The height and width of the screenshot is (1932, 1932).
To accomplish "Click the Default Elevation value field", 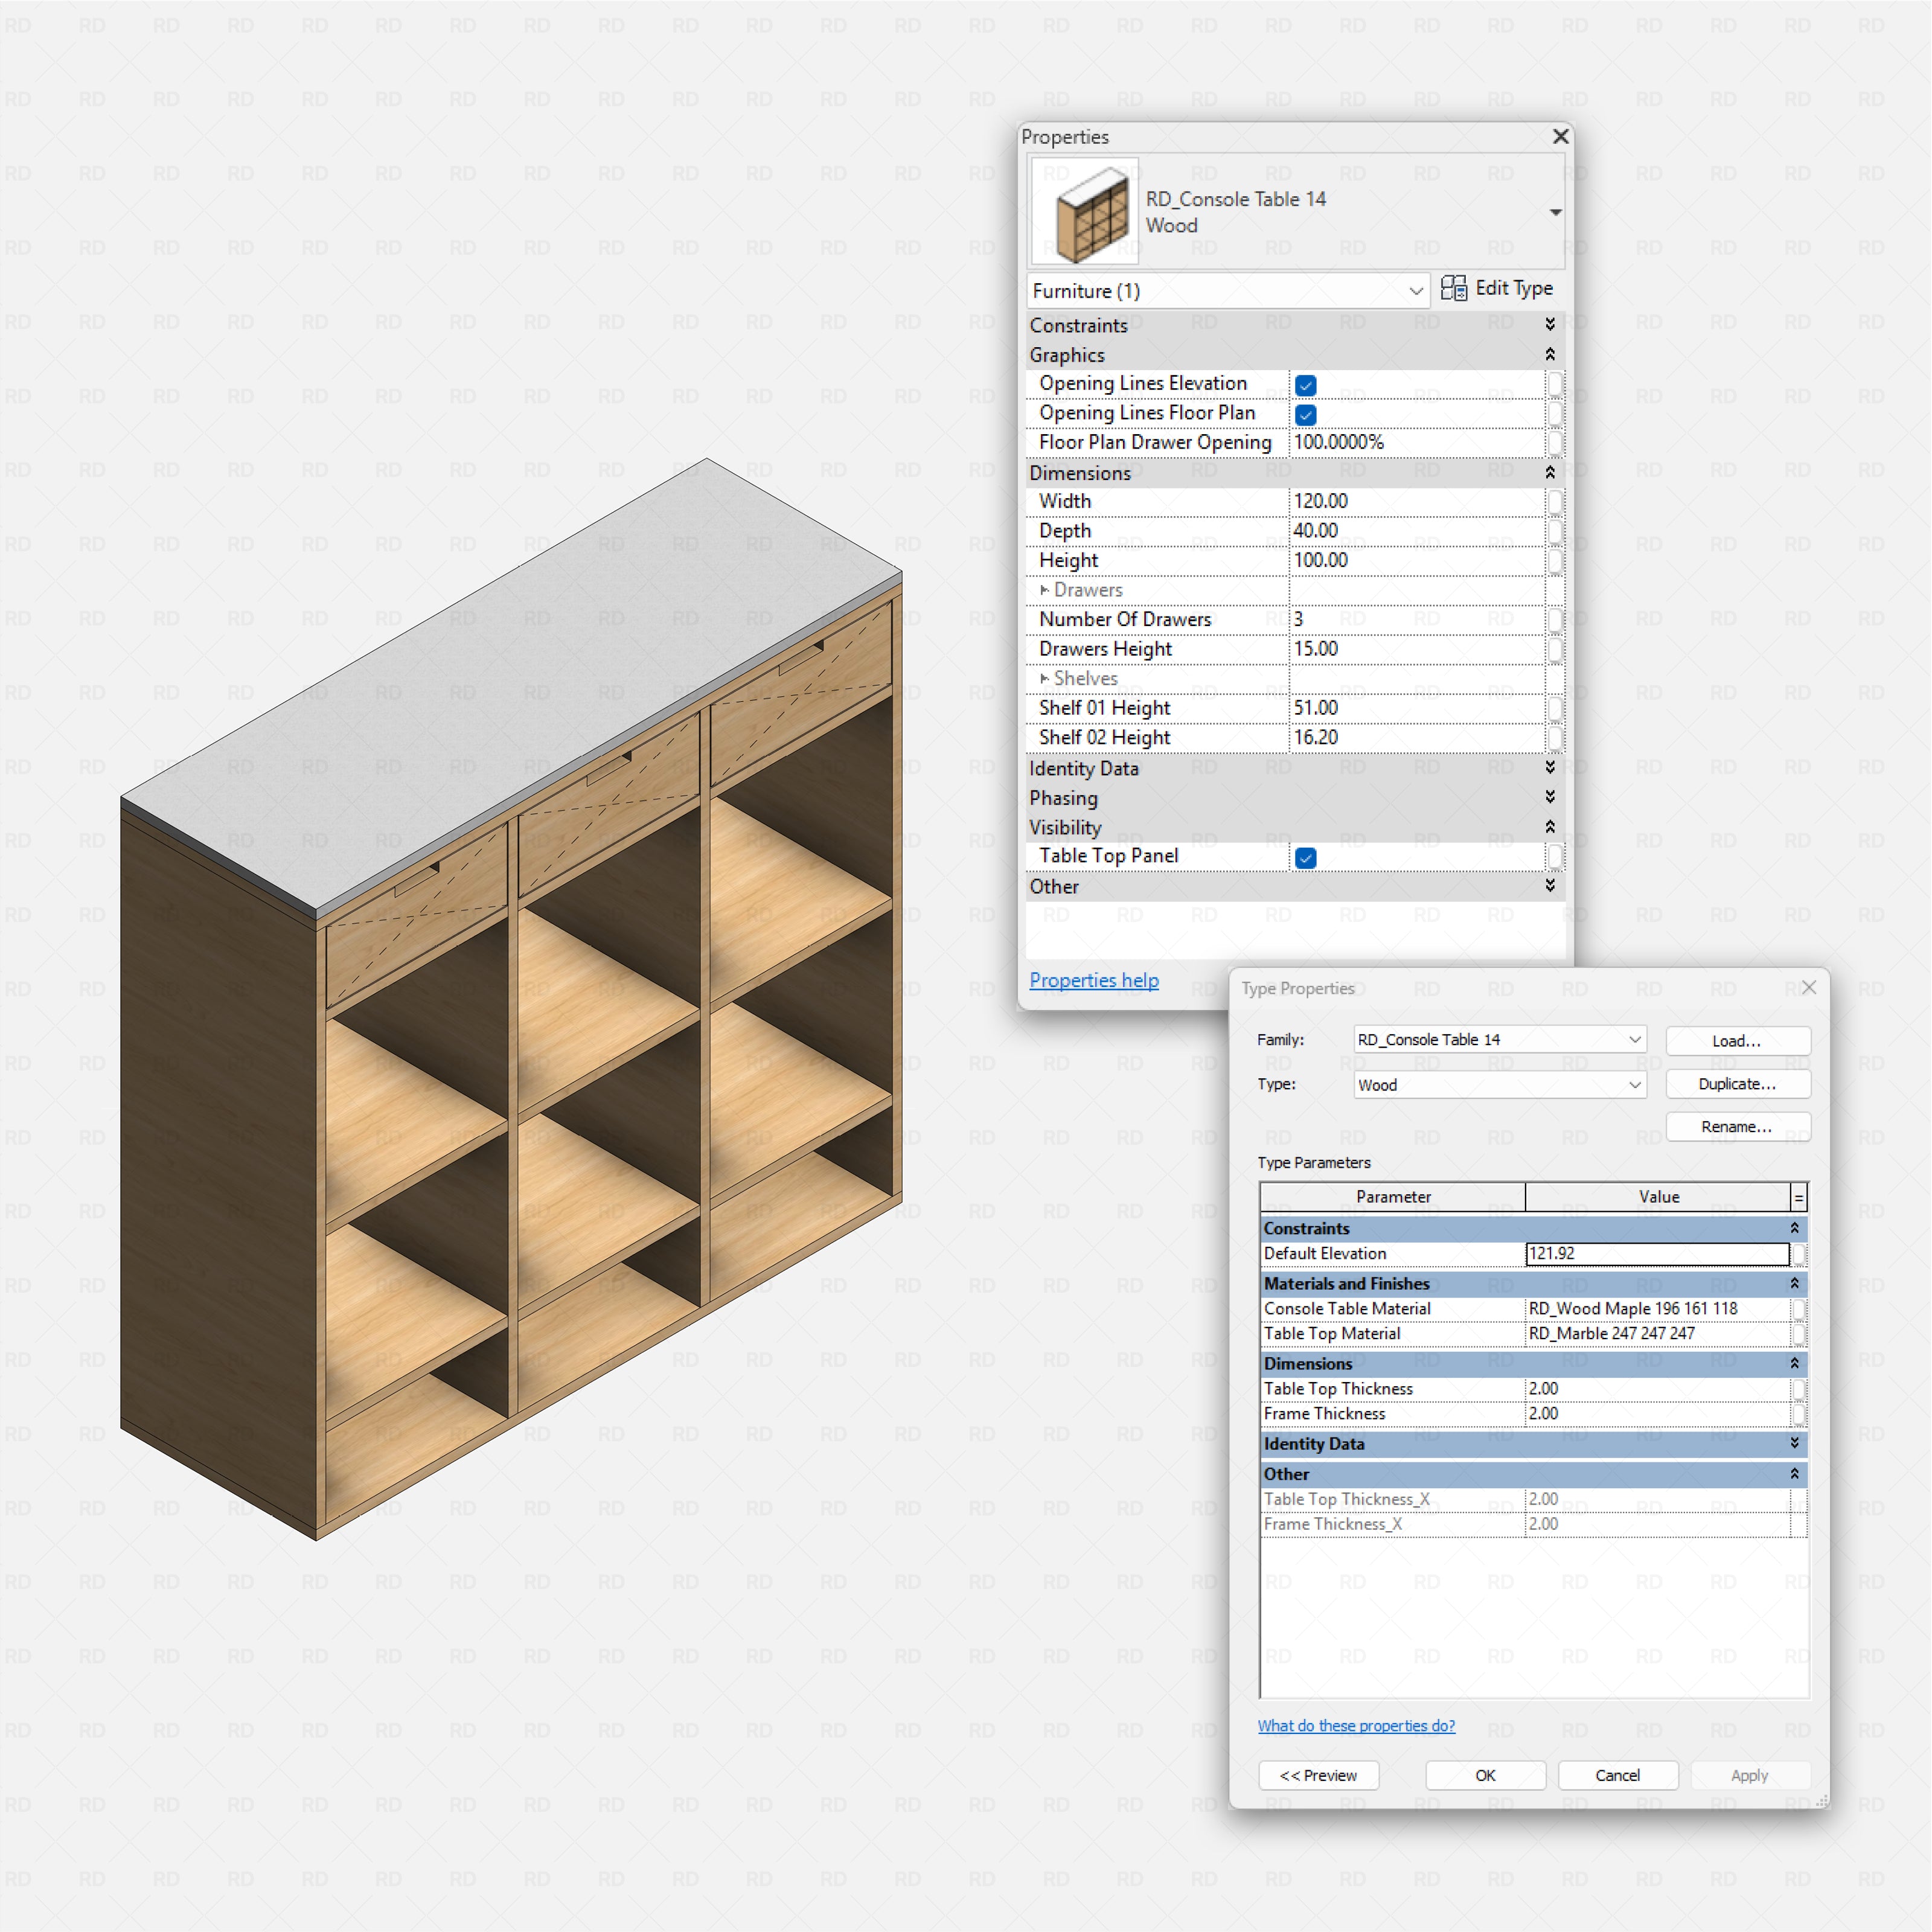I will 1656,1254.
